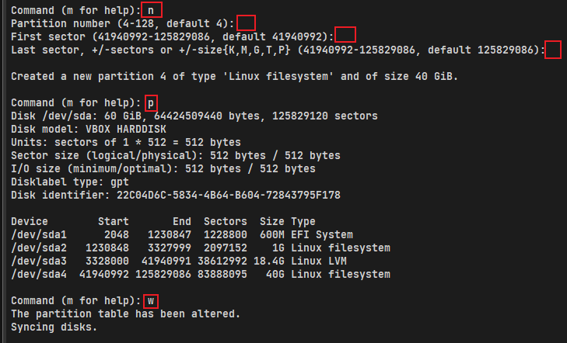The width and height of the screenshot is (567, 343).
Task: Click the /dev/sda2 device entry
Action: [x=37, y=248]
